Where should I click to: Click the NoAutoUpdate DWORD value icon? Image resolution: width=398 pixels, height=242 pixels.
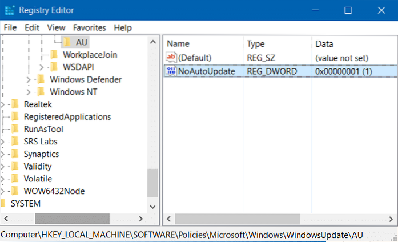click(x=170, y=71)
